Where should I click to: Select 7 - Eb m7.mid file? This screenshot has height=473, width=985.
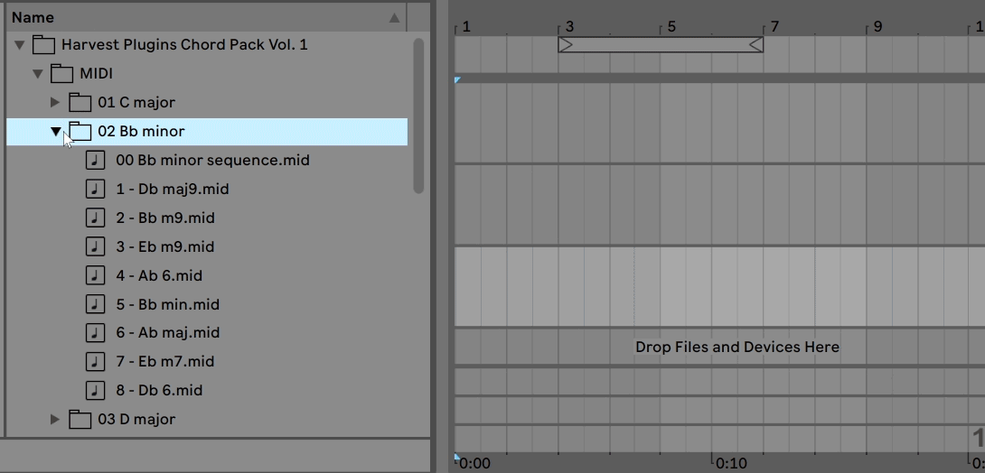tap(164, 361)
